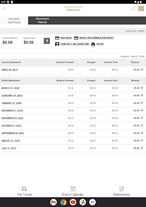Open Event Calendar icon

73,189
